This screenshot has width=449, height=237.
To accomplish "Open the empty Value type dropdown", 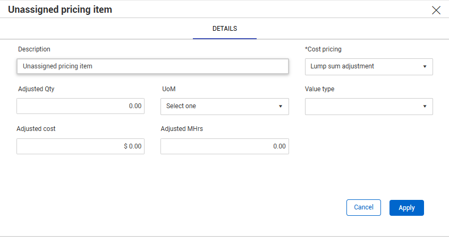I will [x=364, y=106].
